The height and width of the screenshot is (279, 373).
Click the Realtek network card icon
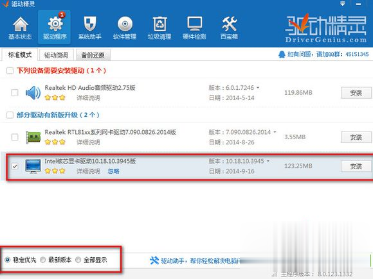pos(33,137)
